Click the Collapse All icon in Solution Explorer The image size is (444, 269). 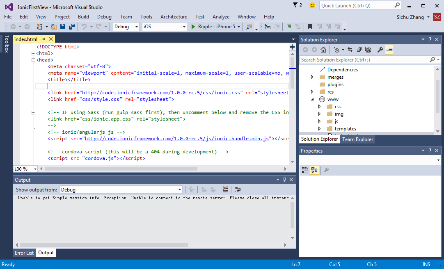(x=359, y=50)
